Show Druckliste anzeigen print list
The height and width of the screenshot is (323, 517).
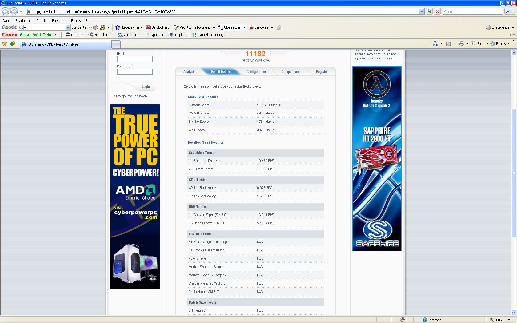[210, 35]
